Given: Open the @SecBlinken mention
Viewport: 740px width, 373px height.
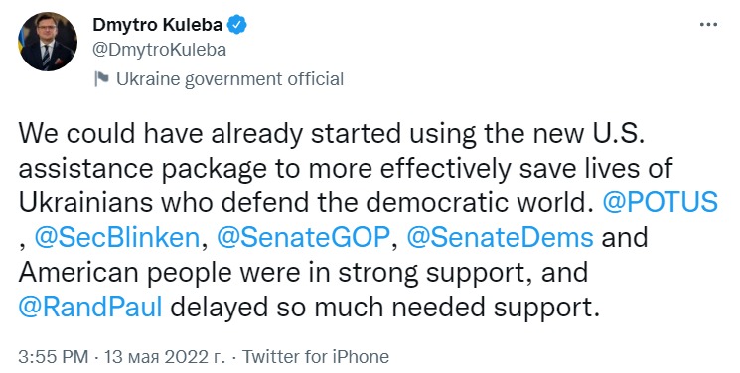Looking at the screenshot, I should tap(117, 237).
